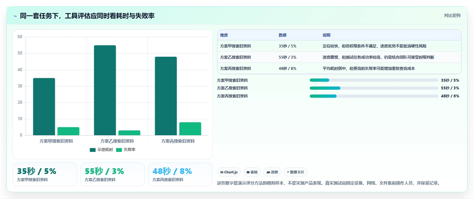Viewport: 474px width, 199px height.
Task: Select the 数据卡片 chip
Action: [x=295, y=172]
